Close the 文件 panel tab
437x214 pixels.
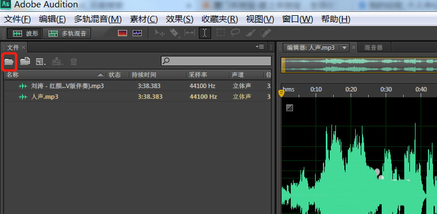click(x=23, y=47)
